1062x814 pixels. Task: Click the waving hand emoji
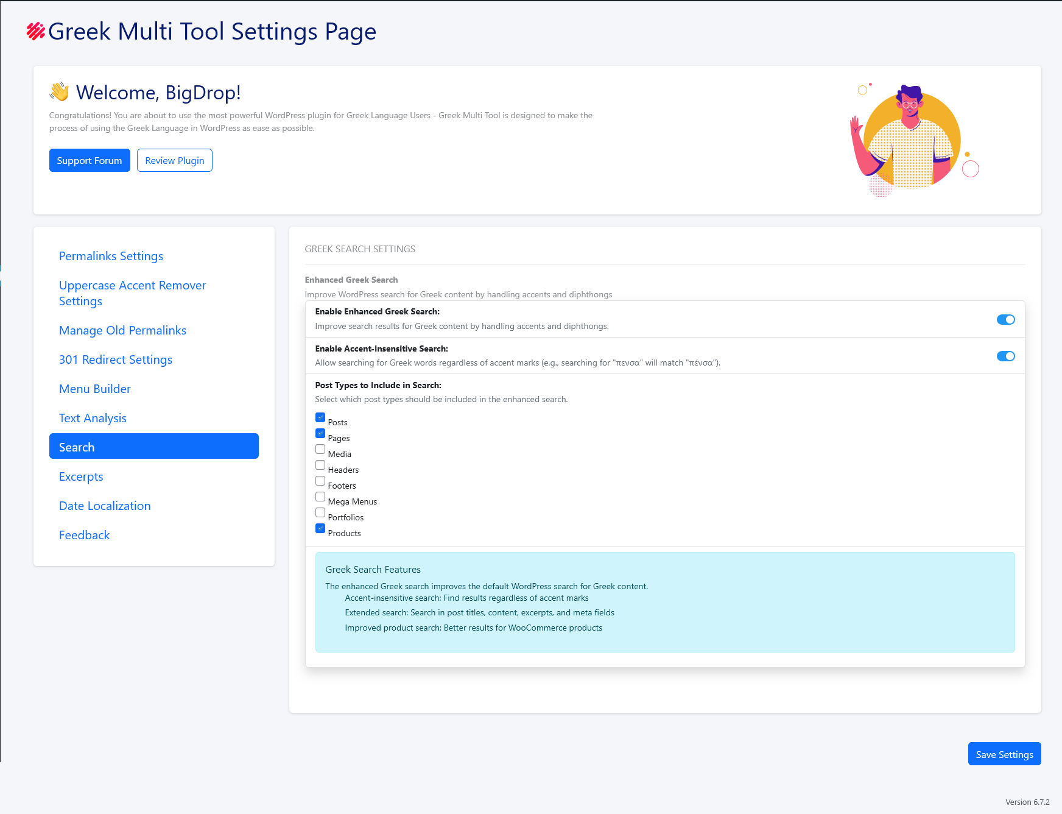pyautogui.click(x=58, y=92)
